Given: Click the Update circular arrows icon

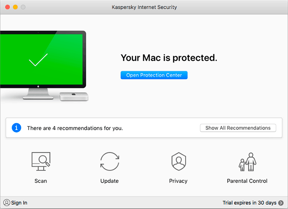Looking at the screenshot, I should pyautogui.click(x=109, y=161).
